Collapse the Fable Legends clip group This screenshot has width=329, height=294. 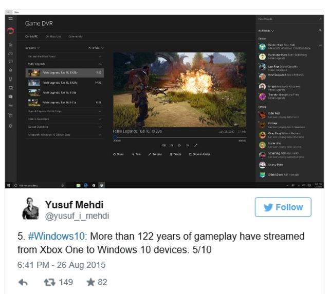tap(100, 64)
